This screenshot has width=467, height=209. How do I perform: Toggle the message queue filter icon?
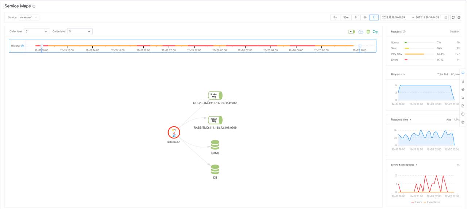[351, 32]
